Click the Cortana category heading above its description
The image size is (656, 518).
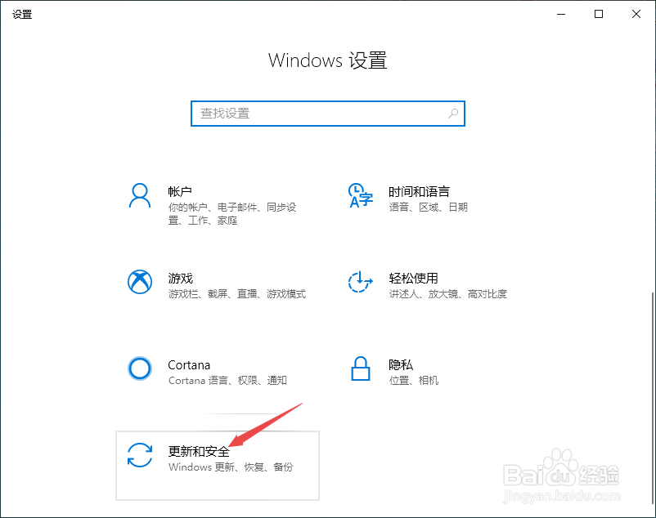(189, 365)
